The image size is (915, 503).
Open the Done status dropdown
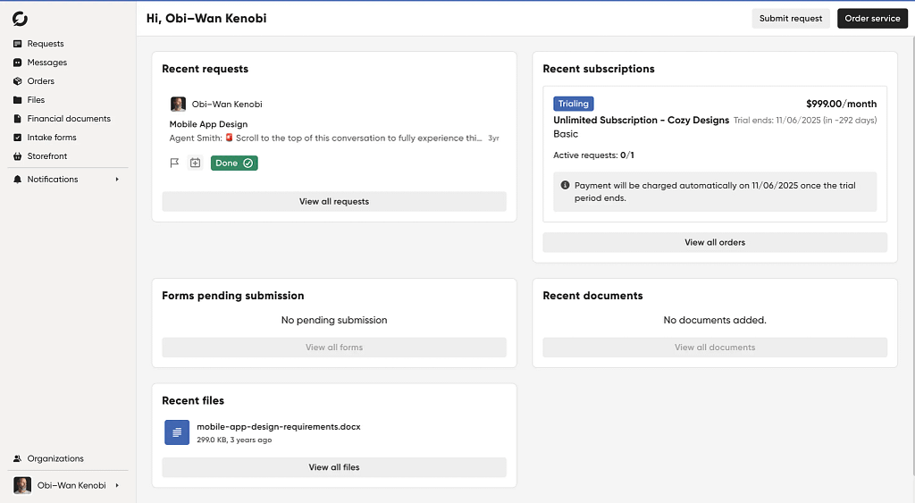point(234,163)
